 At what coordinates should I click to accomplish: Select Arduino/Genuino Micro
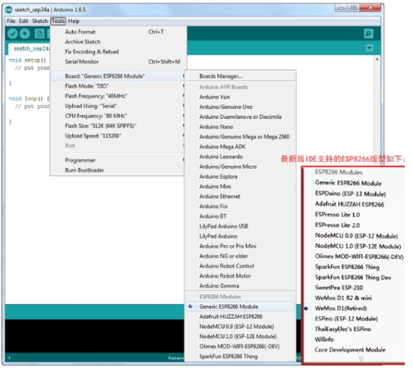[x=240, y=166]
